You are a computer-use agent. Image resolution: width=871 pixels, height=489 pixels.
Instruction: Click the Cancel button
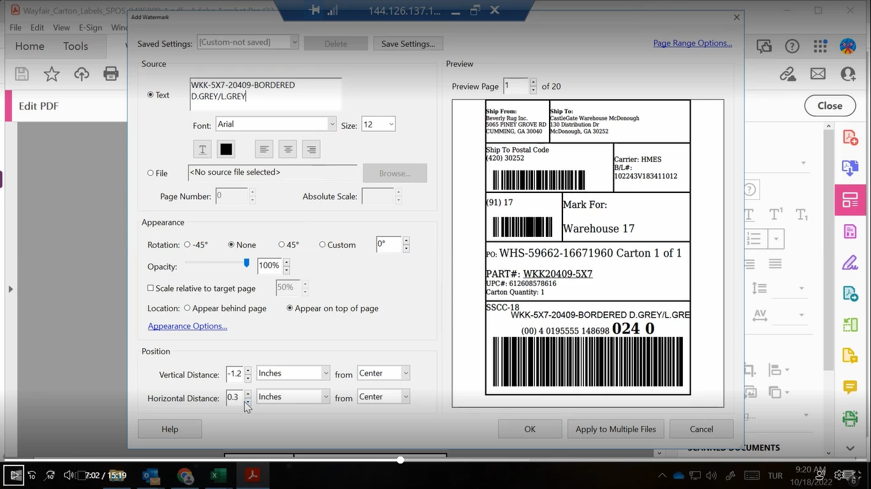coord(701,429)
